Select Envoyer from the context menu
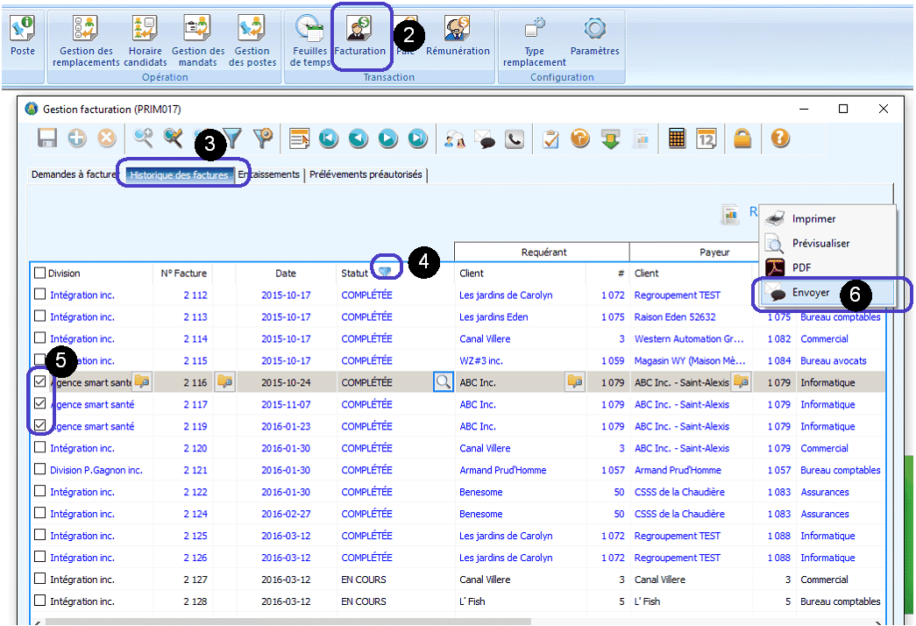Image resolution: width=916 pixels, height=626 pixels. (x=810, y=293)
